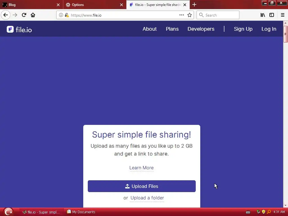Click the scrollbar down arrow
This screenshot has height=216, width=288.
tap(285, 205)
